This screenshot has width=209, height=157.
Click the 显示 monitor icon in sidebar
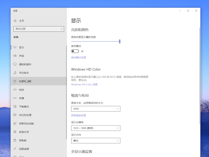click(x=15, y=47)
